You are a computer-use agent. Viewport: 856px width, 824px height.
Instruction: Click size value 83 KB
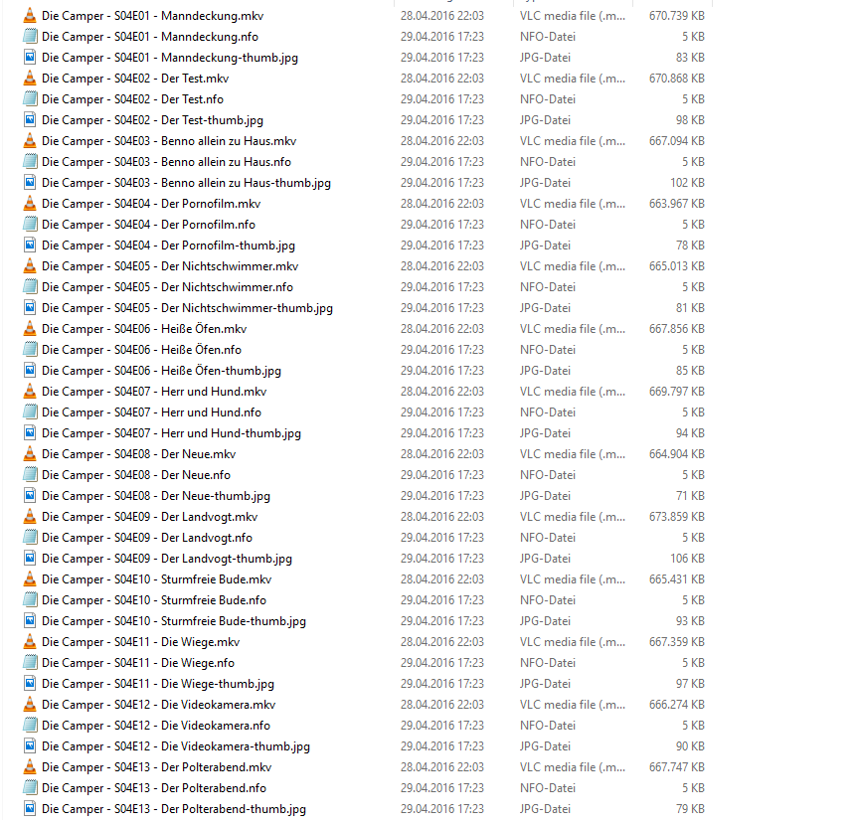[690, 58]
